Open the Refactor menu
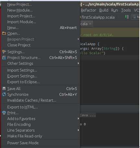The width and height of the screenshot is (140, 148). click(88, 10)
